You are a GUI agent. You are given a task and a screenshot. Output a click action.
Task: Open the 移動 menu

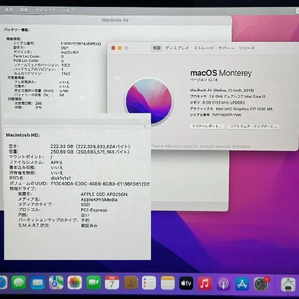(24, 10)
